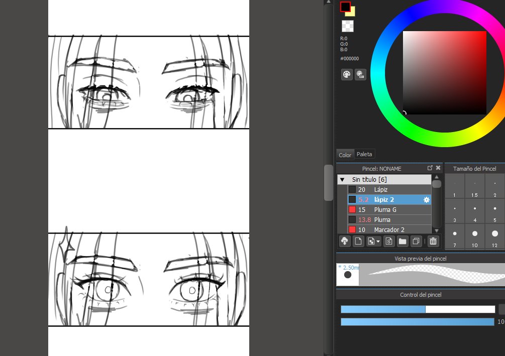Pick a shade in the saturation square
The height and width of the screenshot is (356, 505).
(x=445, y=73)
